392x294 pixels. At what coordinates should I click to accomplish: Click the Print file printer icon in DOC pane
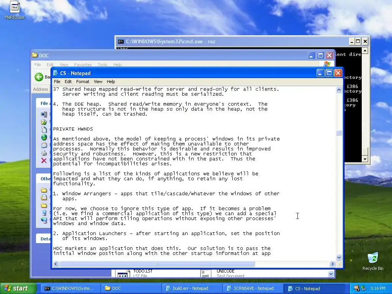[x=44, y=153]
